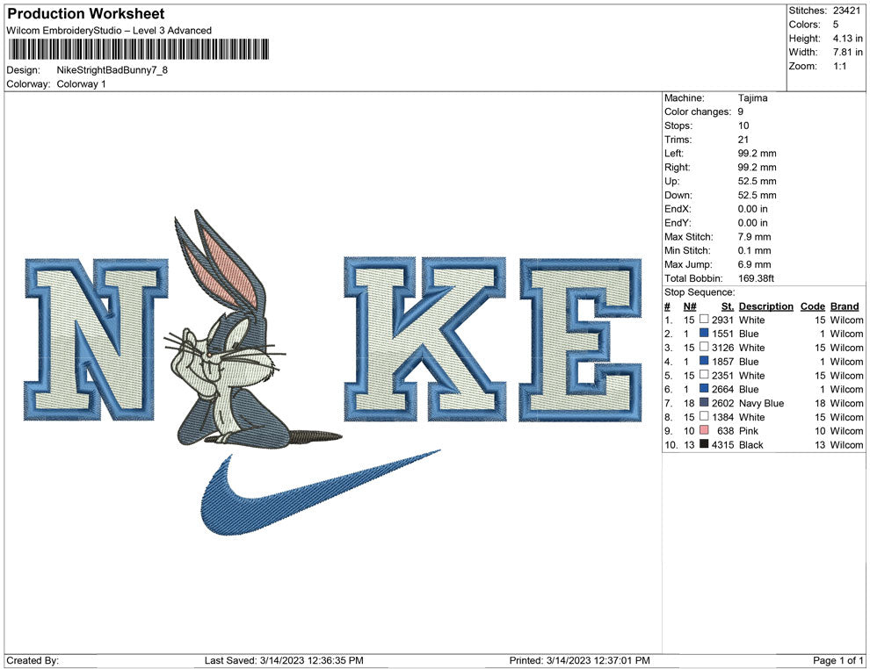Click the Brand column header
The width and height of the screenshot is (870, 669).
845,306
